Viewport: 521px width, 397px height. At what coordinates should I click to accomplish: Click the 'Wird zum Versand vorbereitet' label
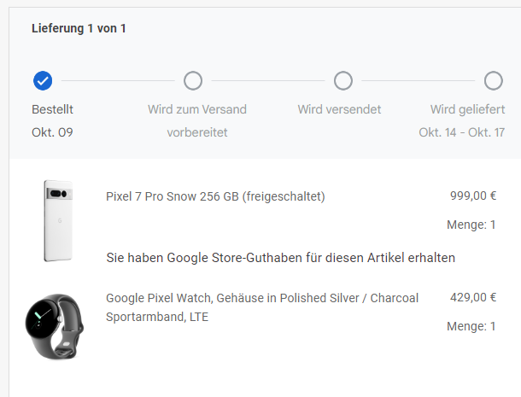[x=197, y=120]
